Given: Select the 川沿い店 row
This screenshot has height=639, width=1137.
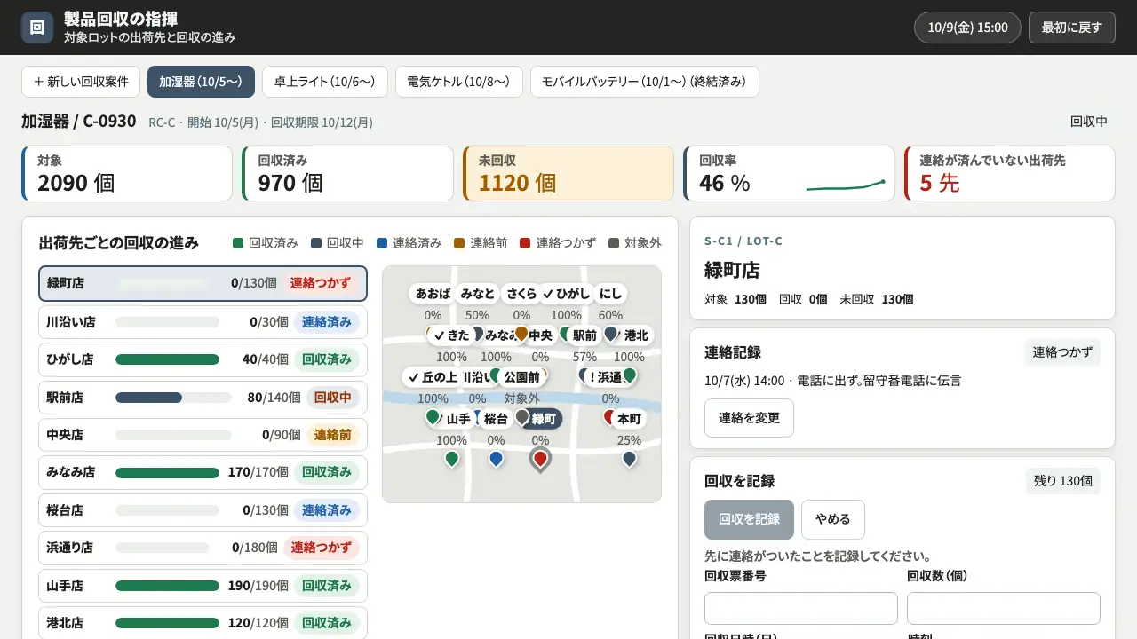Looking at the screenshot, I should tap(203, 322).
